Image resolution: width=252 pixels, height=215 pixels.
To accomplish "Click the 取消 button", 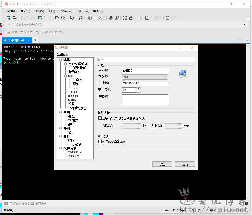I will click(x=185, y=164).
